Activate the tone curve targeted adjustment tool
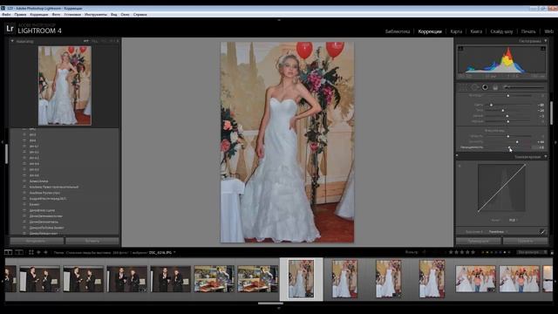This screenshot has height=314, width=558. pos(459,166)
